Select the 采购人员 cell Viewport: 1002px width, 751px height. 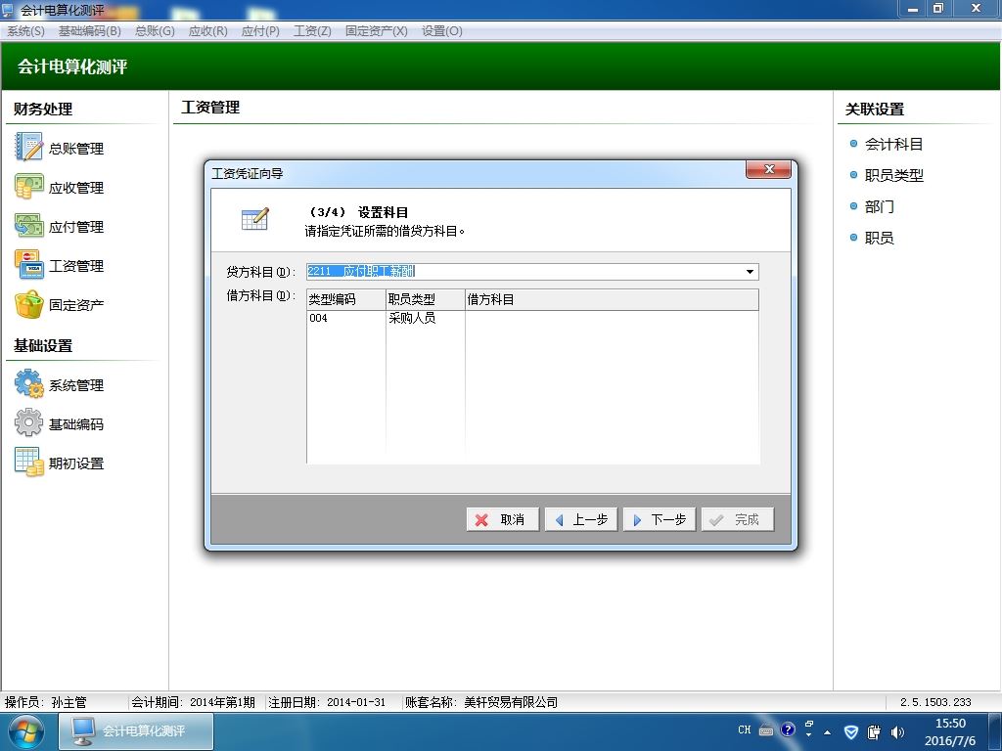(426, 318)
